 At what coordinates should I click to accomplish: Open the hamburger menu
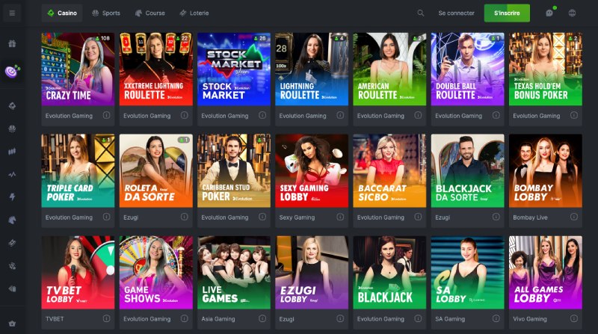click(12, 13)
